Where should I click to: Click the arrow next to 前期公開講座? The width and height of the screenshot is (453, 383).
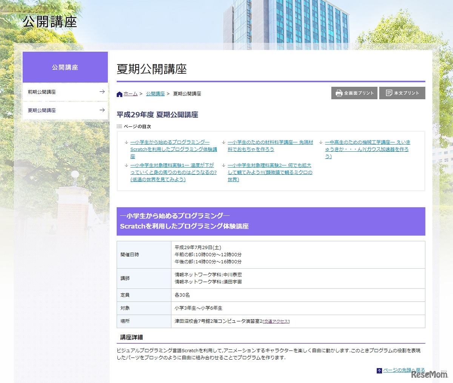(x=102, y=92)
